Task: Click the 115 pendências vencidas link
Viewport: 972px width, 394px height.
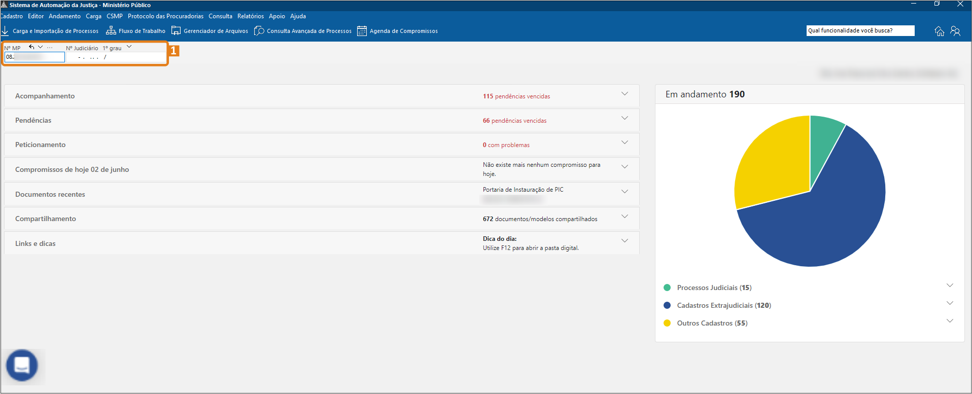Action: point(516,96)
